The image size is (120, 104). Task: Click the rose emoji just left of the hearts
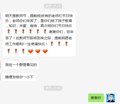[23, 51]
